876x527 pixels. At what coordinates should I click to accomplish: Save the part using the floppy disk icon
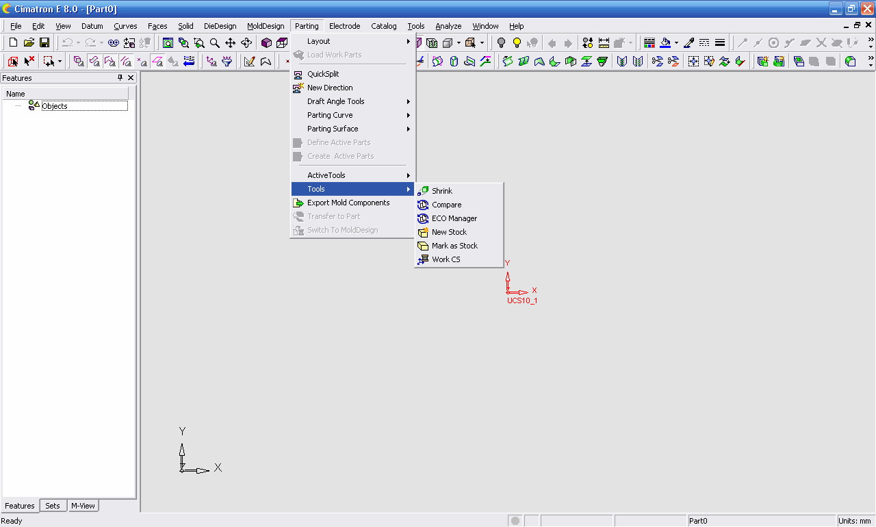point(44,42)
